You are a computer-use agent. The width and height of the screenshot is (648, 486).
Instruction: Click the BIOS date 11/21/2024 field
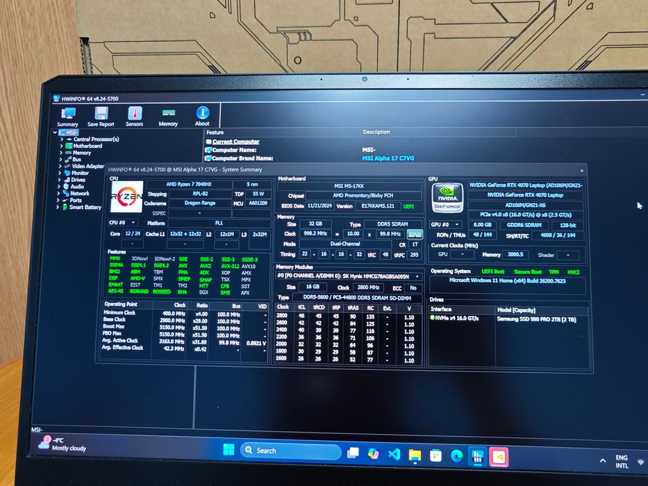click(320, 206)
